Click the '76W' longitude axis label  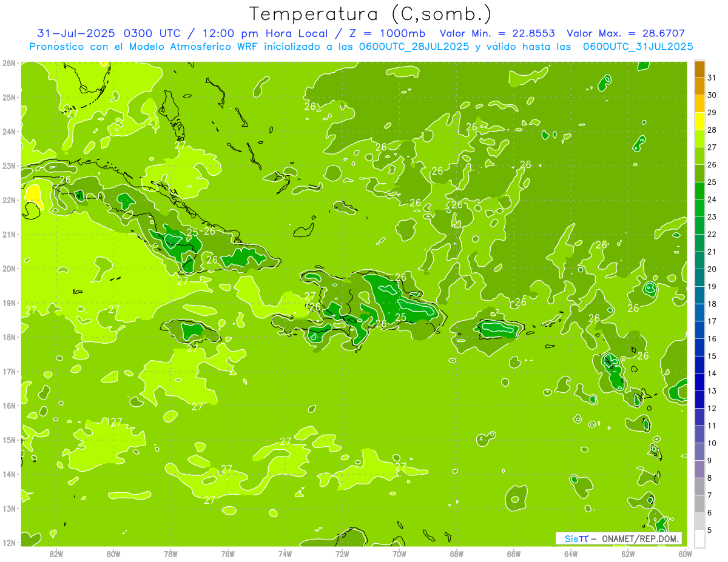point(228,554)
